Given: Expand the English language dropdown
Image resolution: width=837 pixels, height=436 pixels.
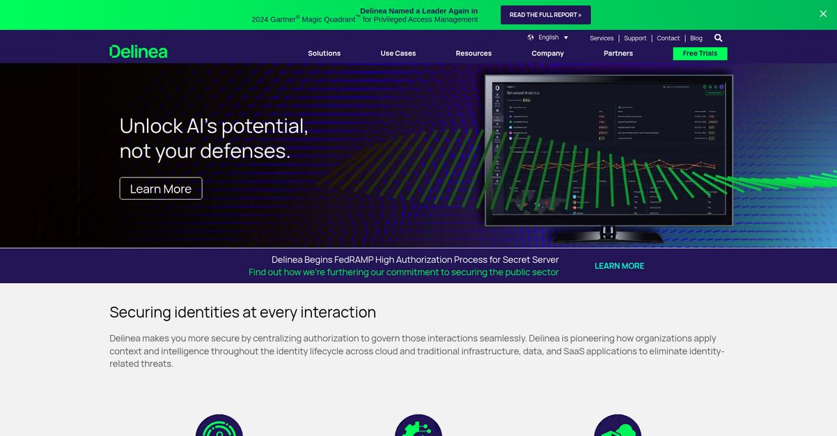Looking at the screenshot, I should tap(554, 38).
